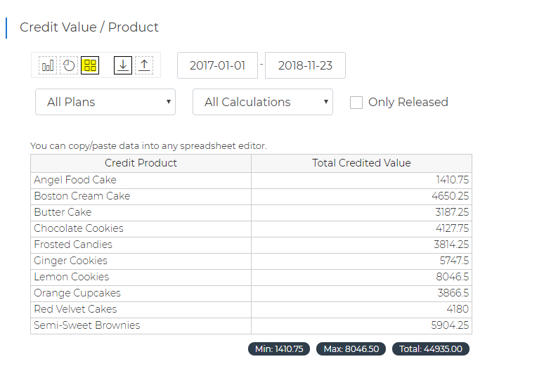This screenshot has width=544, height=378.
Task: Open the All Plans dropdown
Action: 105,102
